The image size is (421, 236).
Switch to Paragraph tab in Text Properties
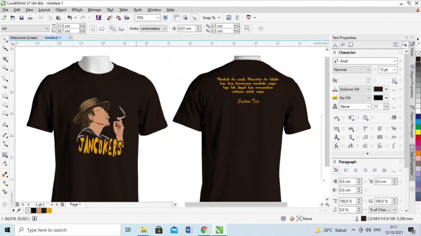click(343, 44)
